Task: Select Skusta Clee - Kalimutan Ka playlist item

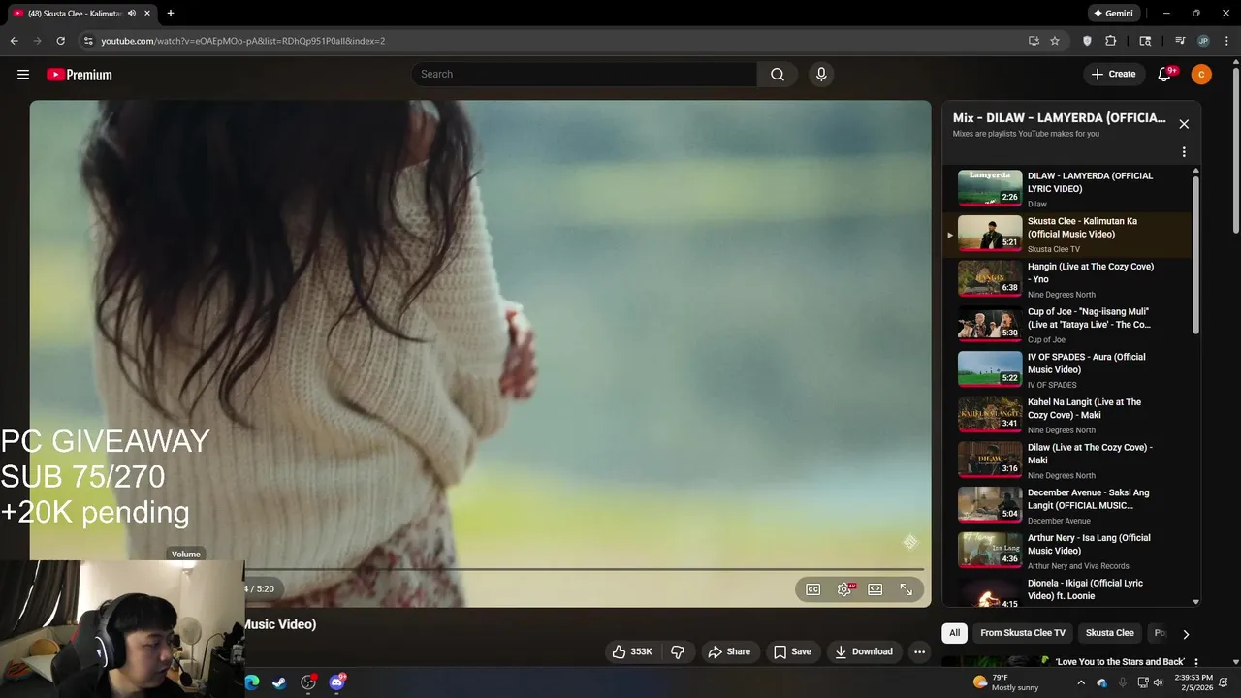Action: coord(1066,235)
